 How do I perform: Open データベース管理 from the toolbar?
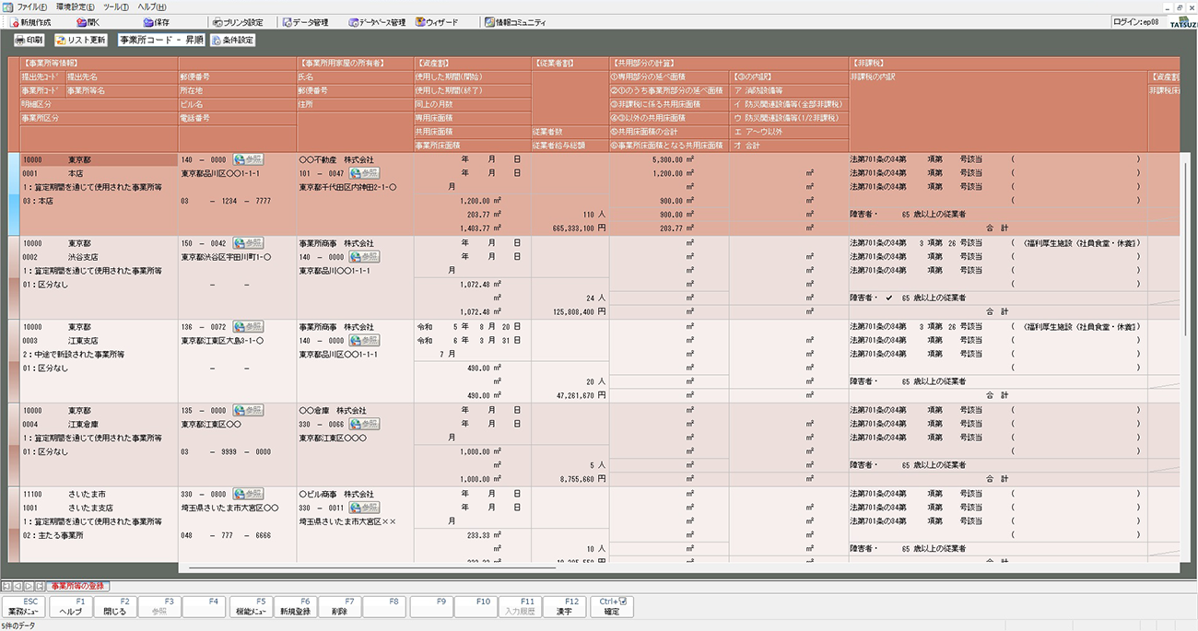click(x=377, y=22)
